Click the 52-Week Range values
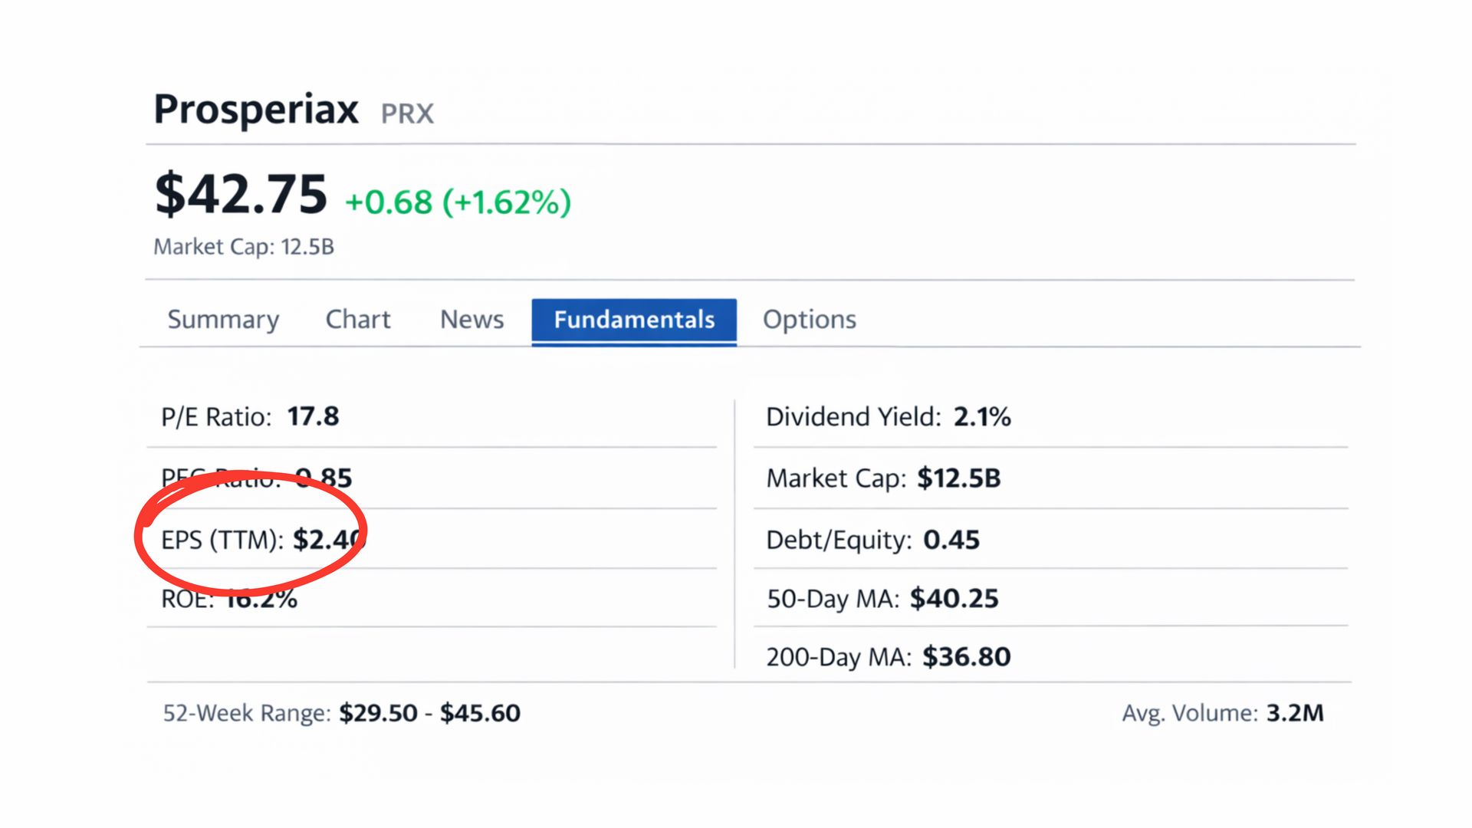 pos(429,713)
